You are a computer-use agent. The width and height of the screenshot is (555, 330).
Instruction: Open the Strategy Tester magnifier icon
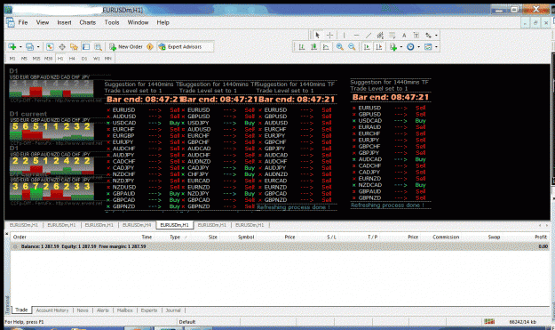click(x=98, y=47)
